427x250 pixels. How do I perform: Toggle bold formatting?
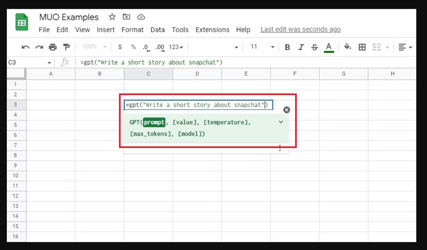(x=287, y=47)
